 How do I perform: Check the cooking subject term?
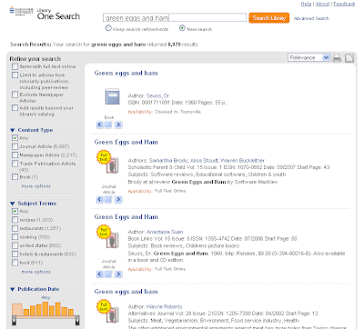(15, 237)
